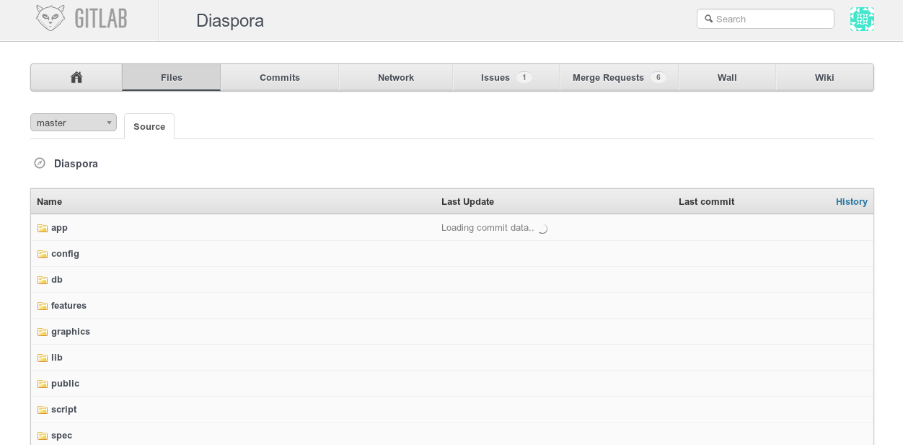Click the Diaspora breadcrumb link
The width and height of the screenshot is (903, 445).
tap(76, 164)
